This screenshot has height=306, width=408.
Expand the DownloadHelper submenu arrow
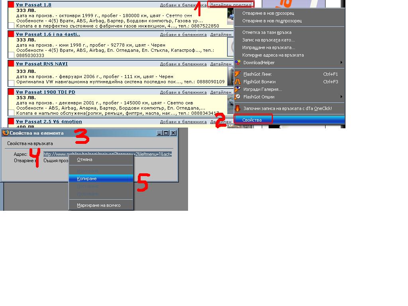click(341, 63)
